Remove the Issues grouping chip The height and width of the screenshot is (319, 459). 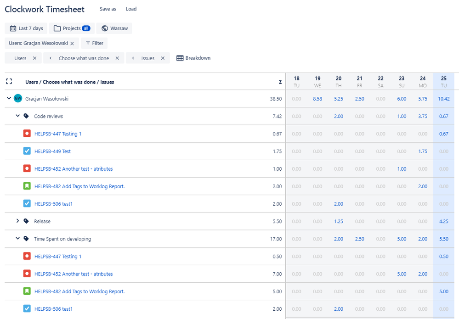tap(162, 58)
